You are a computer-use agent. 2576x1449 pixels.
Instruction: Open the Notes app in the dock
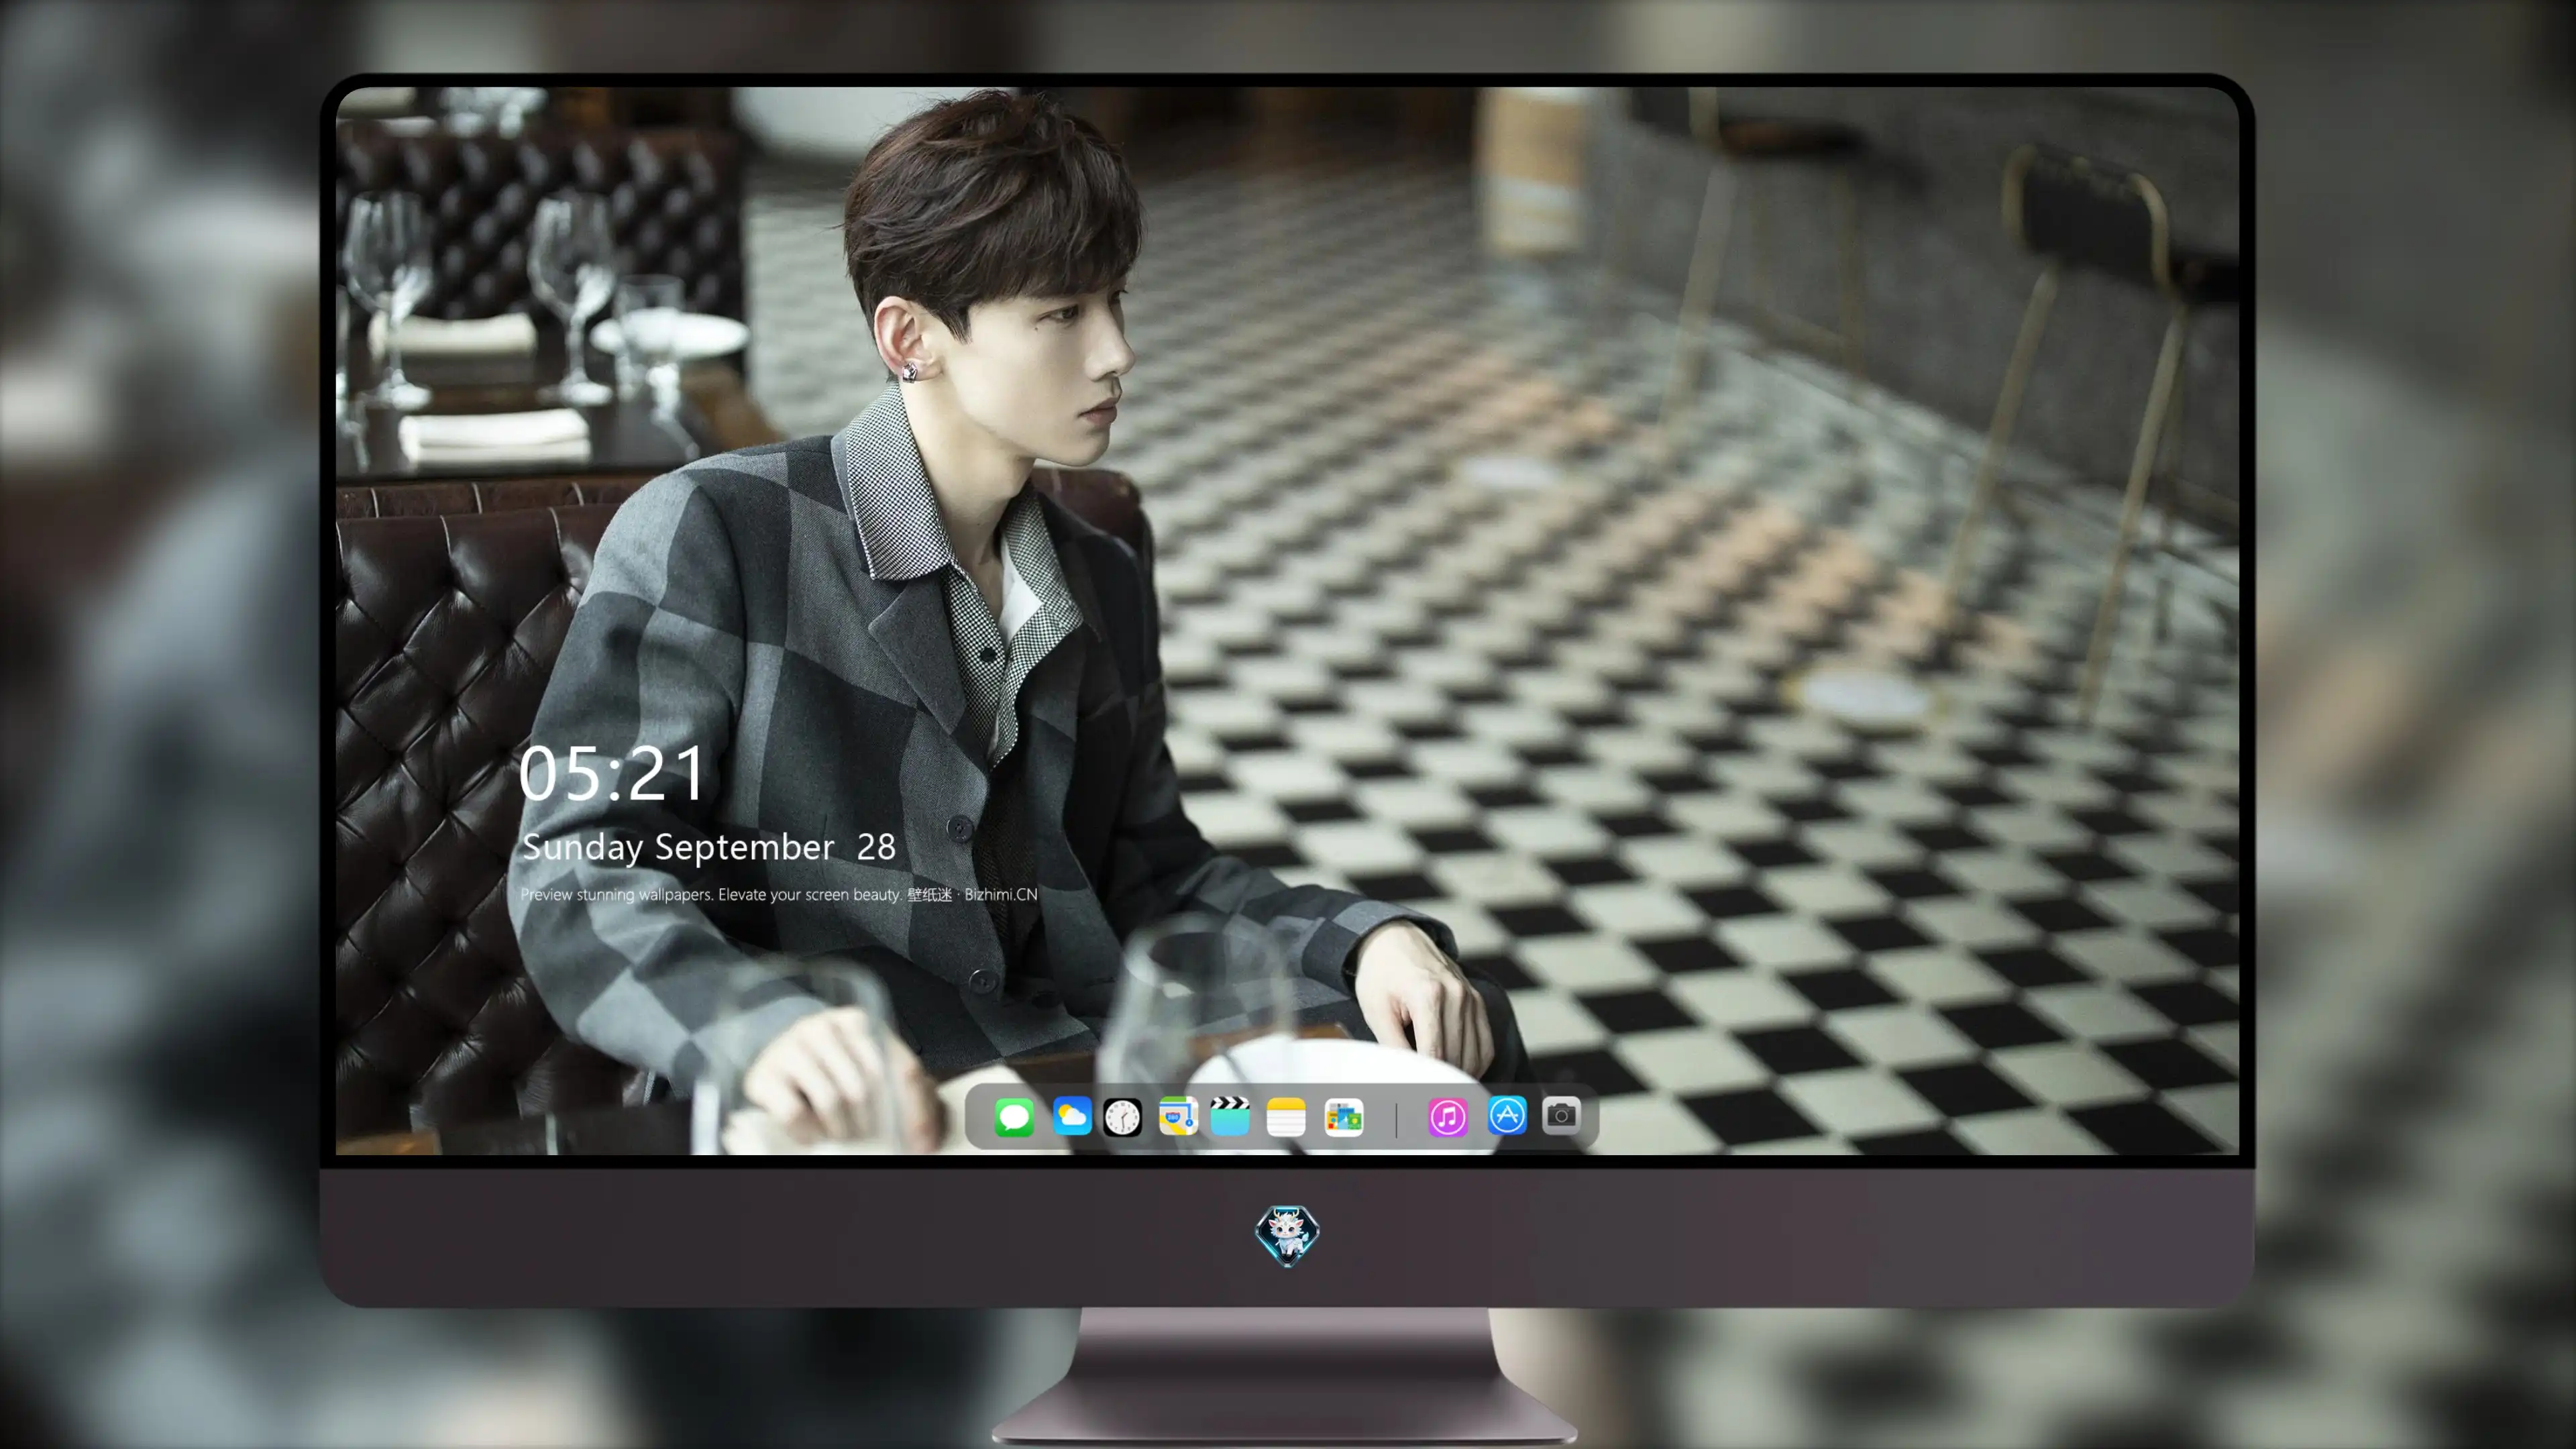pos(1286,1116)
